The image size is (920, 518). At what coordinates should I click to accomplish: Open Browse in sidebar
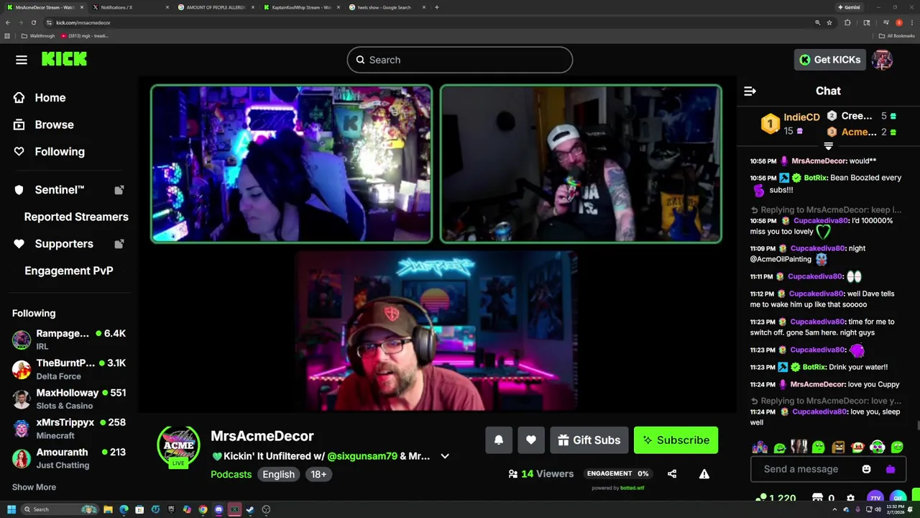point(55,124)
